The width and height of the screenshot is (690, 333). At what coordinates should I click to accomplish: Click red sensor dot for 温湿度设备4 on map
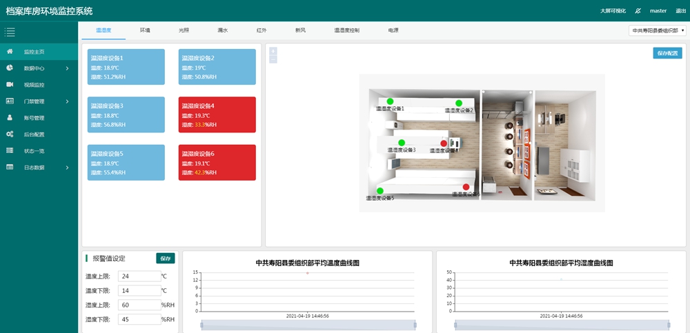[444, 143]
